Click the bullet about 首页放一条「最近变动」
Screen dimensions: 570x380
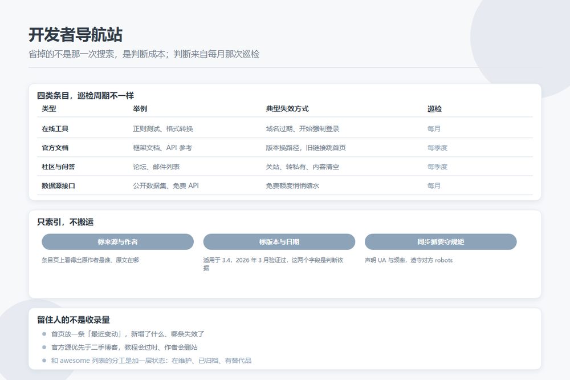tap(128, 334)
